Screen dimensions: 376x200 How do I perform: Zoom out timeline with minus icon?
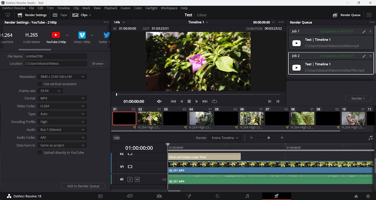point(251,137)
